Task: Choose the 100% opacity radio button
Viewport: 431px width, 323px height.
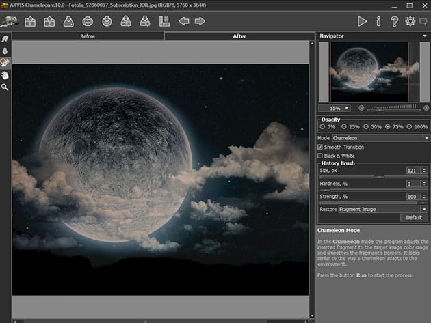Action: click(x=410, y=127)
